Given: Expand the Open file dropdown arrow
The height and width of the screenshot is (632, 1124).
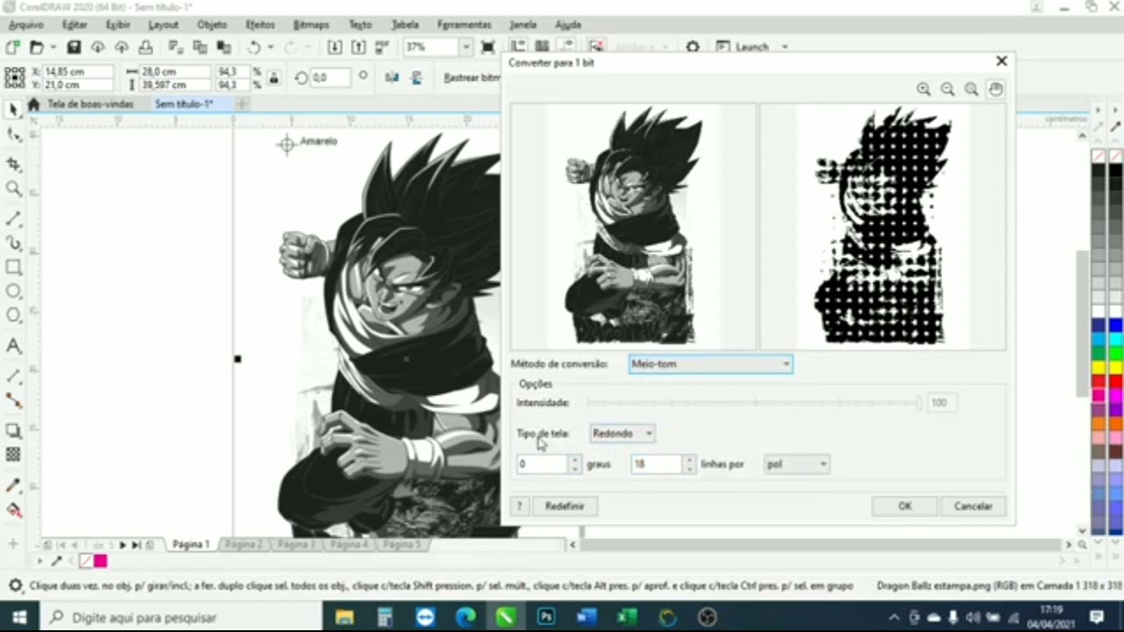Looking at the screenshot, I should (x=53, y=47).
